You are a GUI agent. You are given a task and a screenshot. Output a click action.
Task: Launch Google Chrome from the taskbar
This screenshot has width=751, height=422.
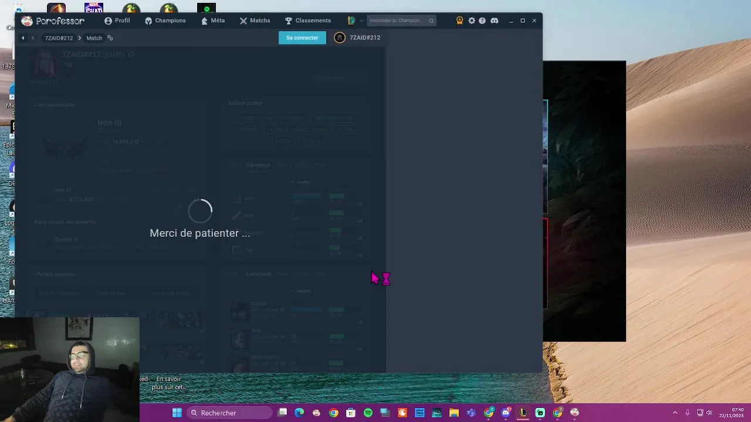(333, 413)
